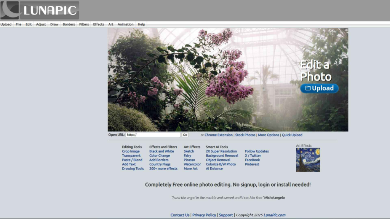The width and height of the screenshot is (390, 219).
Task: Click the Quick Upload link
Action: coord(292,135)
